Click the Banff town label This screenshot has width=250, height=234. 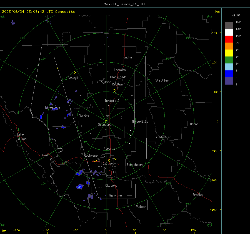tap(46, 155)
